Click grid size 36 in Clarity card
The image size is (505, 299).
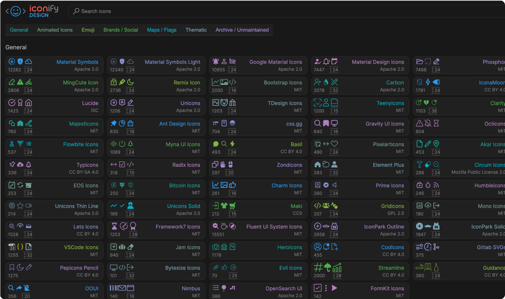point(433,111)
